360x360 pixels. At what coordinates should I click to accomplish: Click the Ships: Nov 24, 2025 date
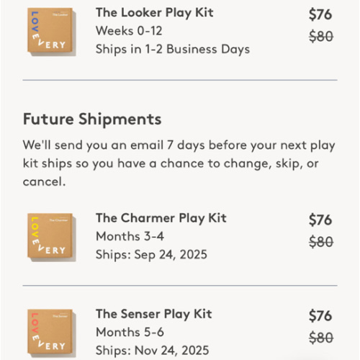[152, 351]
